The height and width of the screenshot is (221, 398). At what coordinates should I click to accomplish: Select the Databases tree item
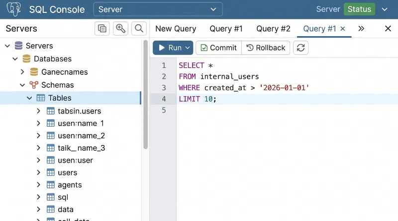(53, 59)
